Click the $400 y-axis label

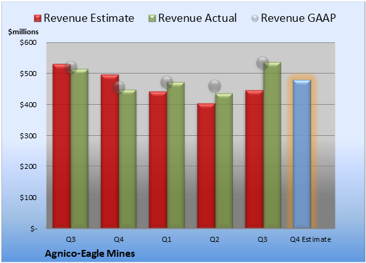click(x=28, y=105)
